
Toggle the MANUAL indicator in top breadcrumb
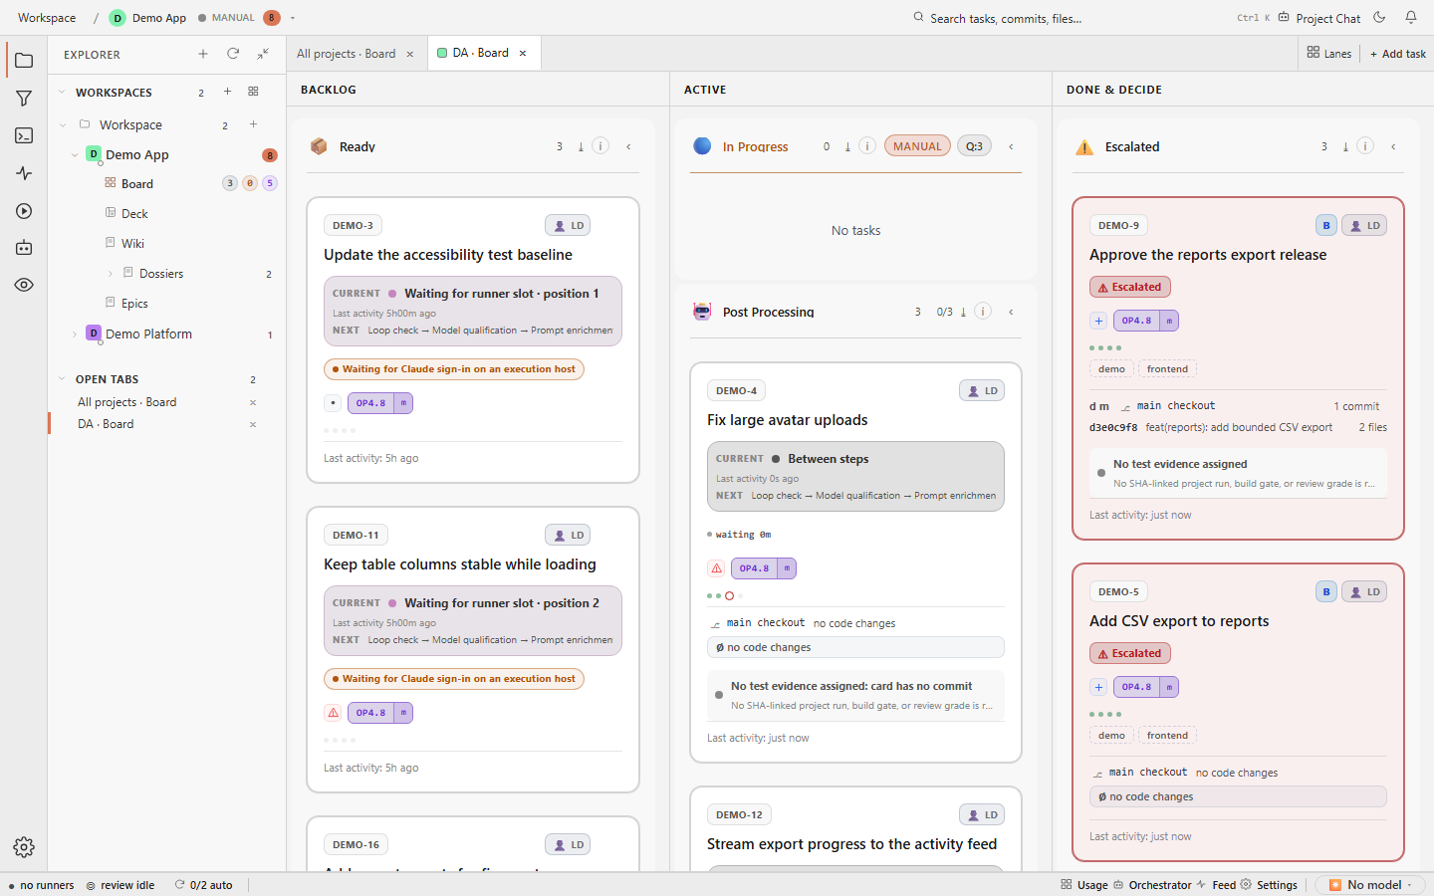pos(227,18)
